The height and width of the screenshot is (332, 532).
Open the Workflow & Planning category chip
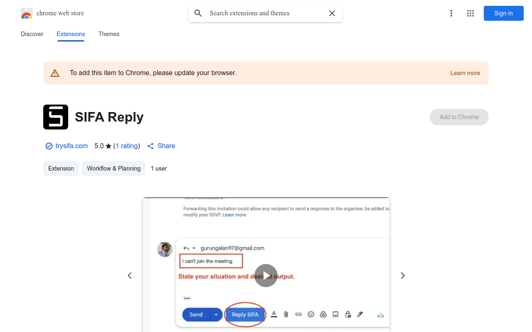pos(114,168)
